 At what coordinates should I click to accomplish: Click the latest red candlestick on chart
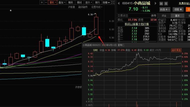coord(96,26)
